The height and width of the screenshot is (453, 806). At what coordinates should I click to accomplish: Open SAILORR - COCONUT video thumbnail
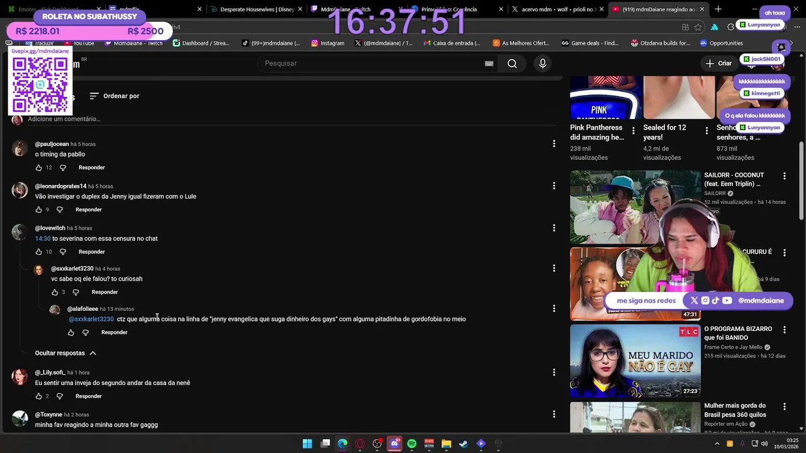[x=635, y=207]
